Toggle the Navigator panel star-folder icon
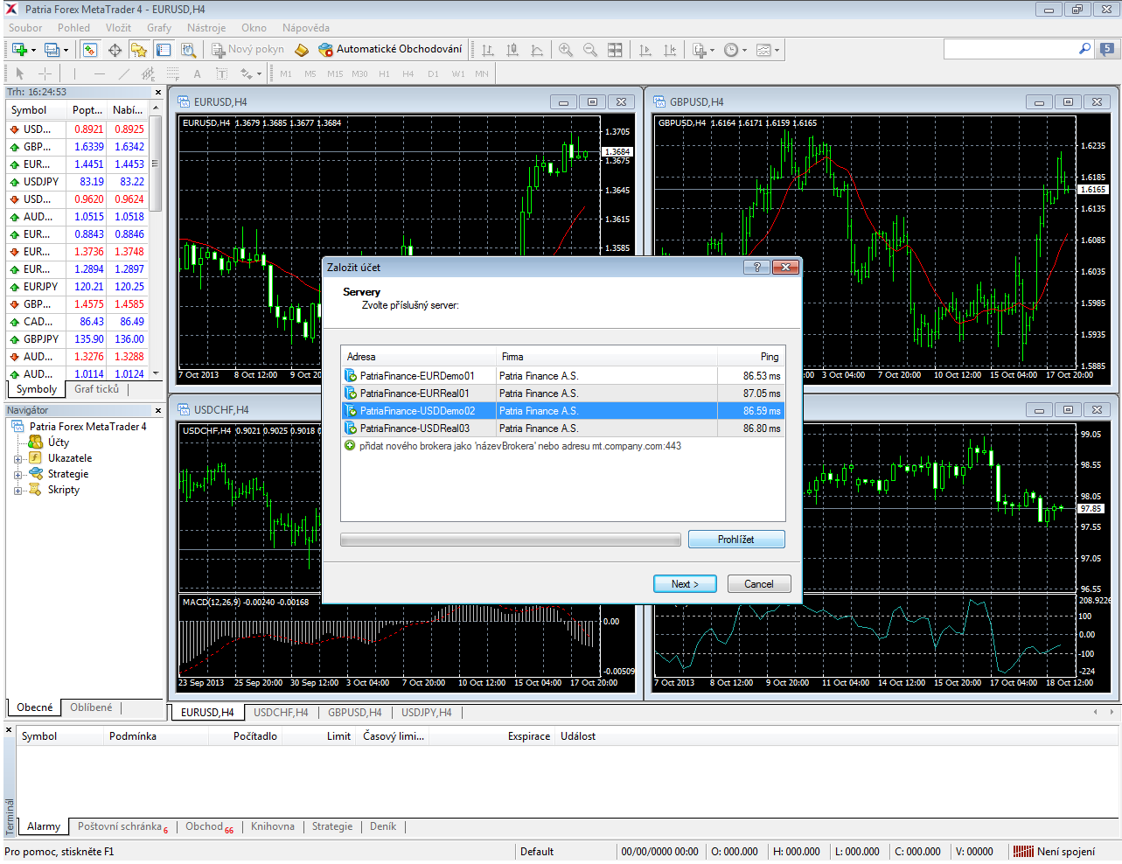Viewport: 1122px width, 864px height. [138, 50]
